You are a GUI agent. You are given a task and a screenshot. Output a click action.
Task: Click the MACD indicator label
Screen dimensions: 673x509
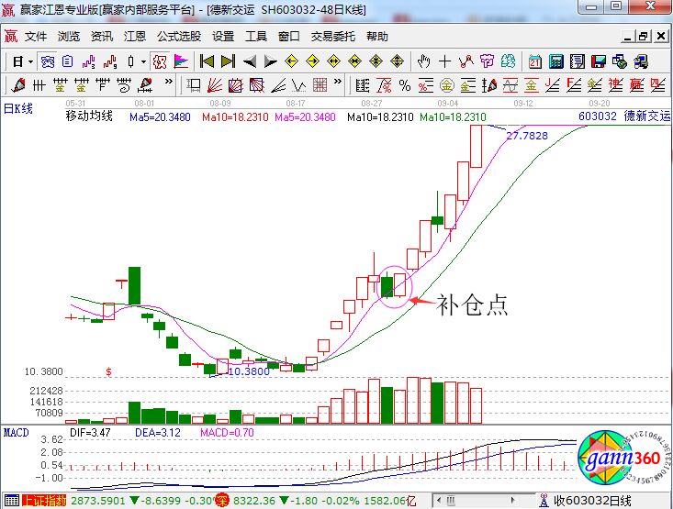tap(17, 430)
